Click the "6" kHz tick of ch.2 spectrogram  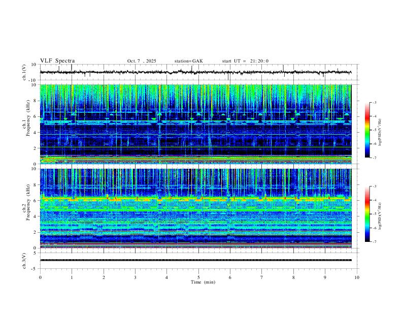(36, 201)
